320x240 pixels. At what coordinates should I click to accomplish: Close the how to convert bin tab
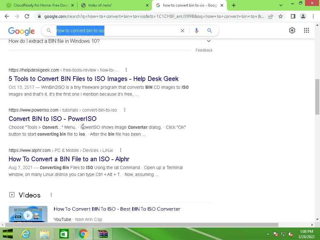222,5
